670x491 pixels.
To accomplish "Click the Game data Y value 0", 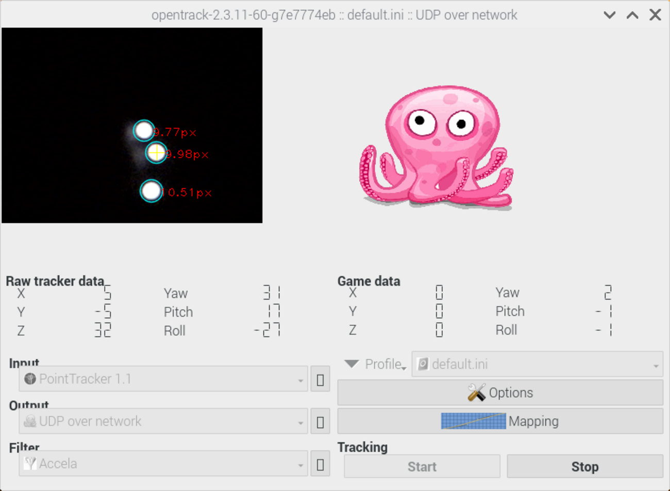I will point(439,311).
